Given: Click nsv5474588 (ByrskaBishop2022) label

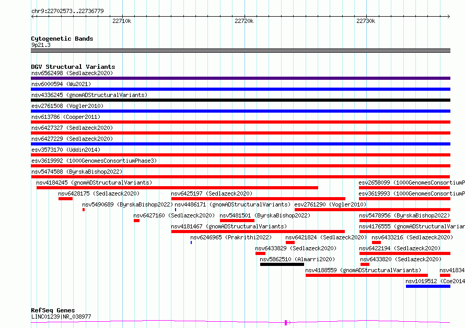Looking at the screenshot, I should click(77, 172).
